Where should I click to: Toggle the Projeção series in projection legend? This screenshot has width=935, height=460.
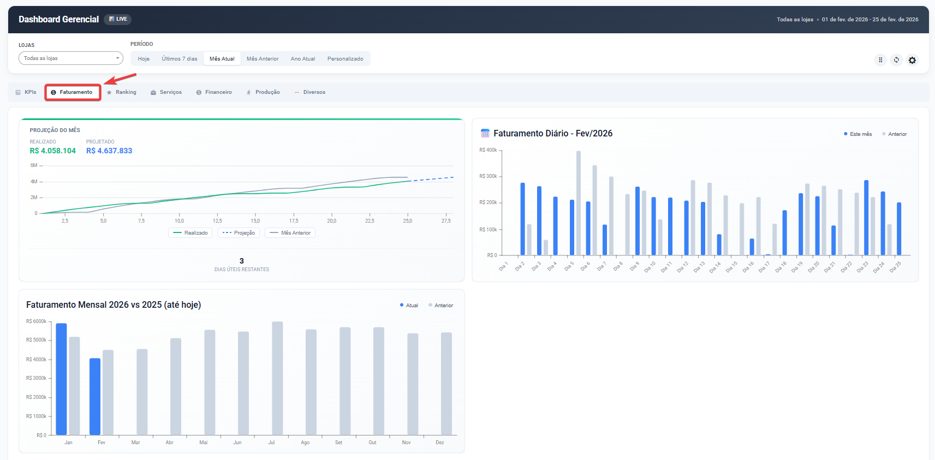point(239,233)
